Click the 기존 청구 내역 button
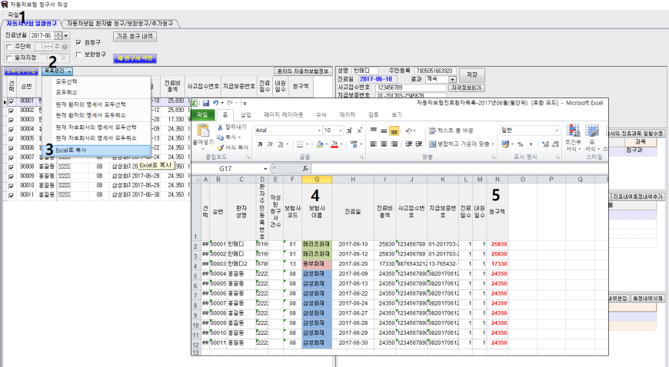Viewport: 669px width, 367px height. pos(135,37)
